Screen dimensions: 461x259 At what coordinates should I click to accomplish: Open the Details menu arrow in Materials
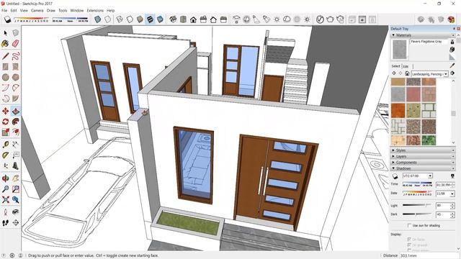(x=452, y=73)
